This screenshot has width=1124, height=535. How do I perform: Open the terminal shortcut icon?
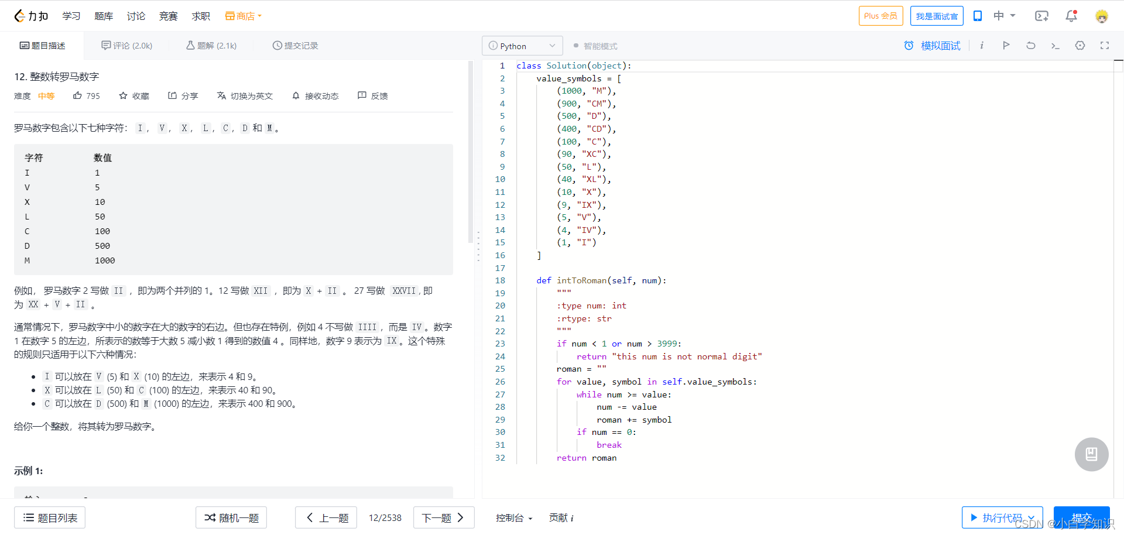(x=1056, y=45)
